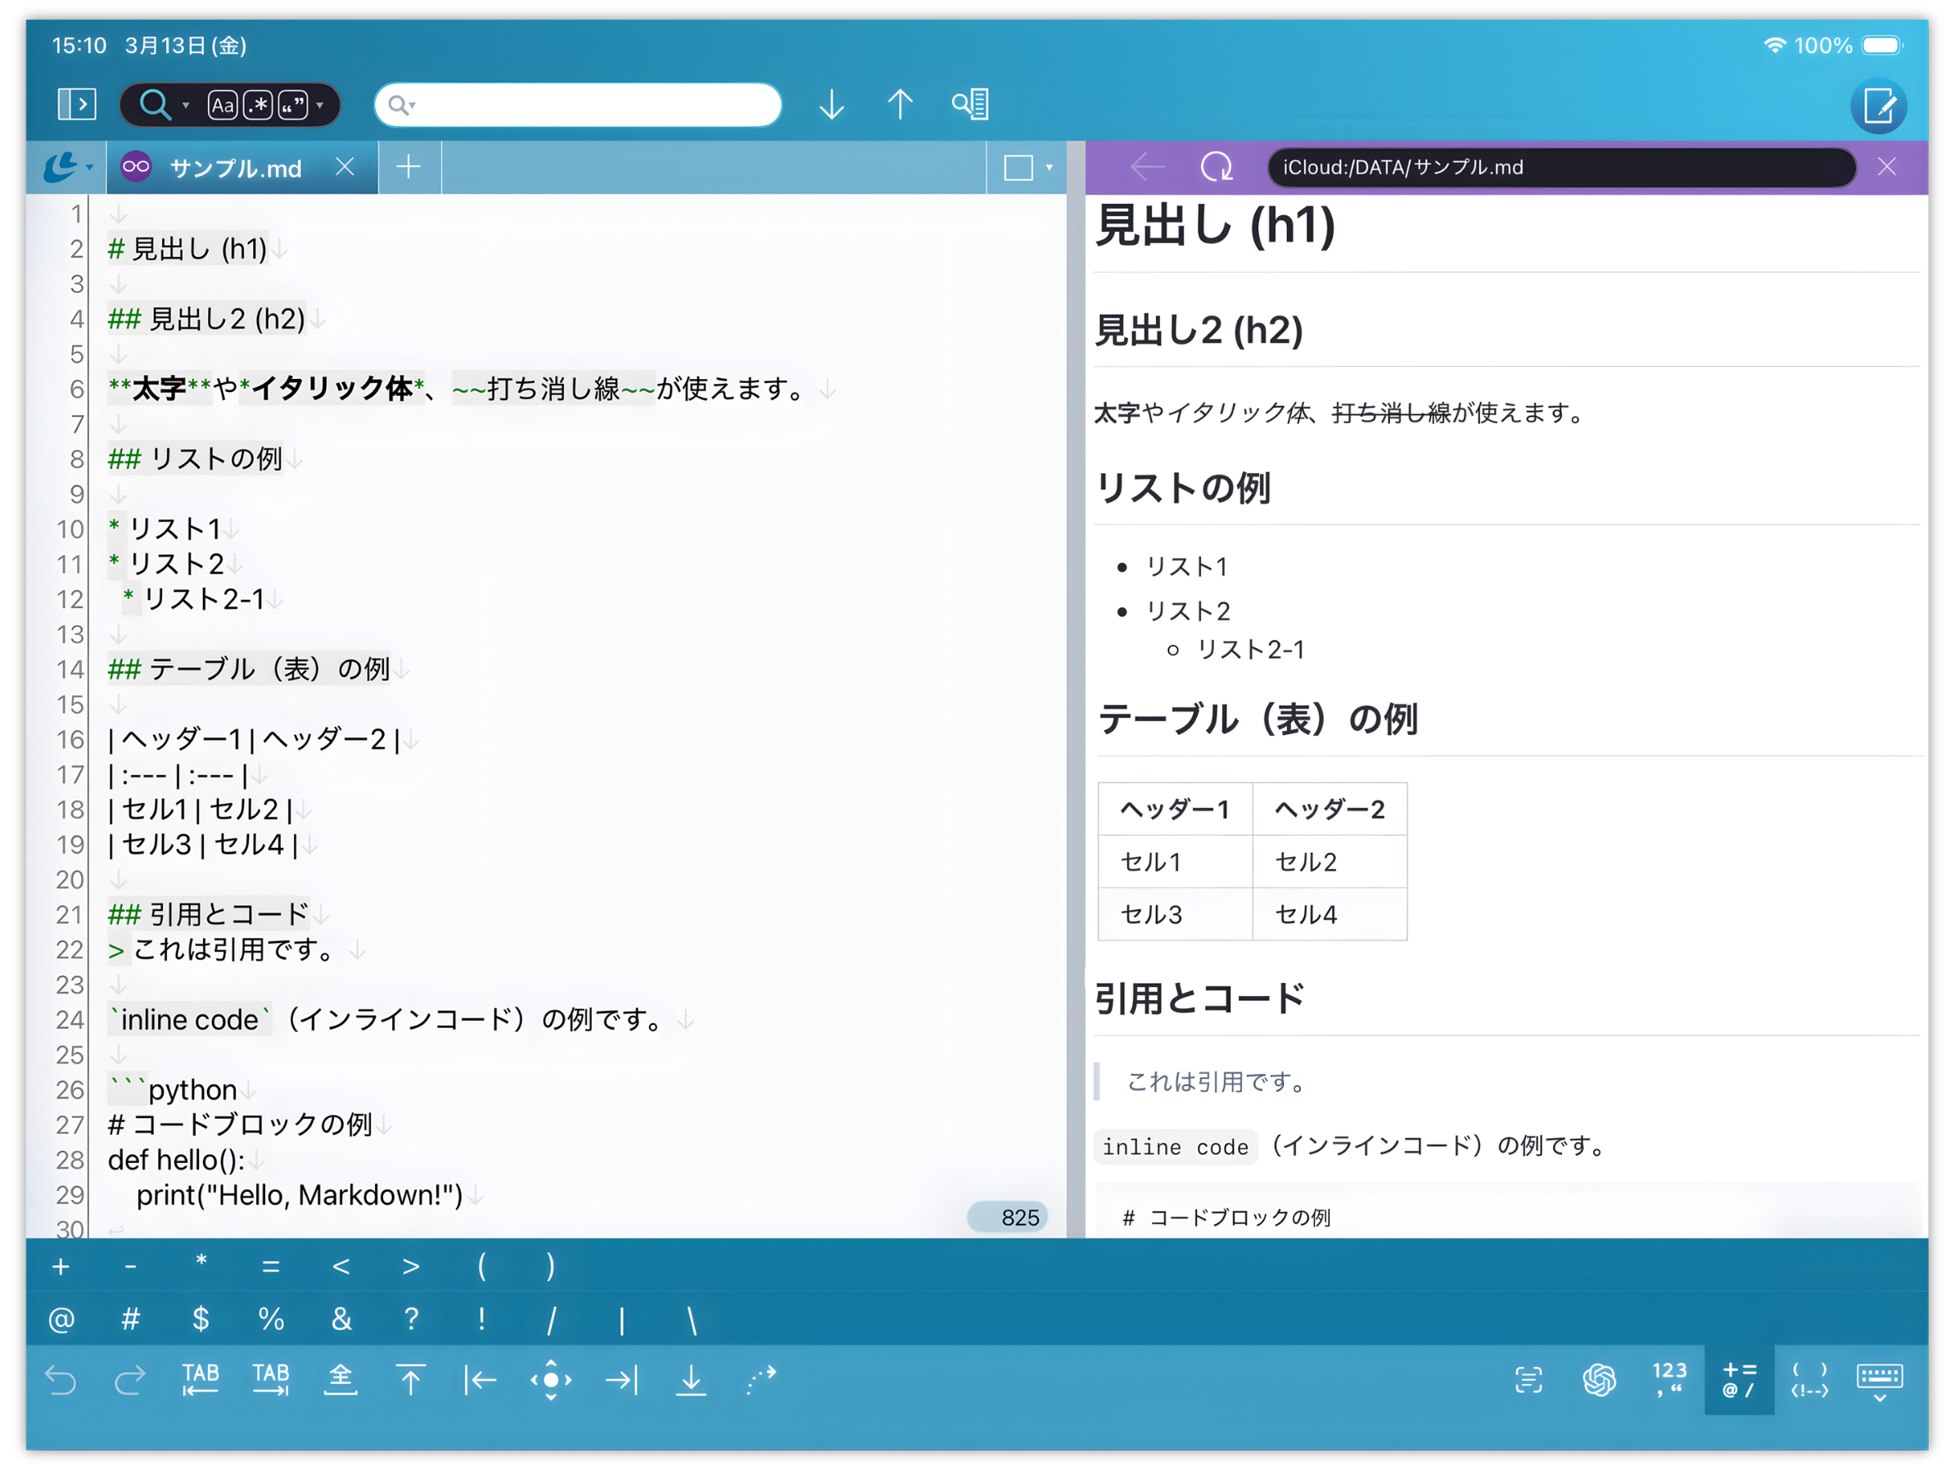This screenshot has height=1470, width=1955.
Task: Jump to next match with down arrow
Action: pos(831,105)
